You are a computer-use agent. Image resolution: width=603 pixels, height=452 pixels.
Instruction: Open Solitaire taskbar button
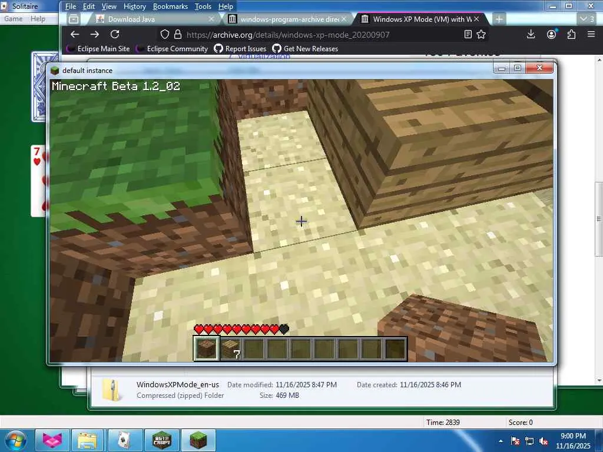(x=125, y=440)
